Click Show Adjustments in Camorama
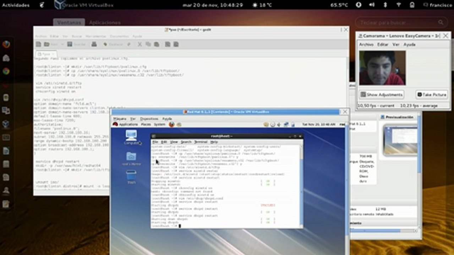 382,95
